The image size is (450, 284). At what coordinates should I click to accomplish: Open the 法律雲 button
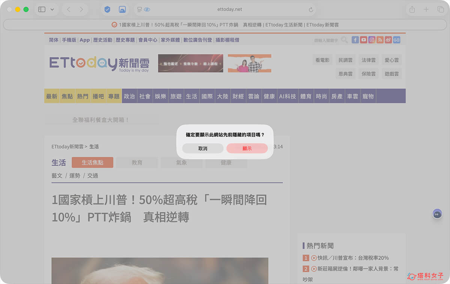click(x=369, y=60)
